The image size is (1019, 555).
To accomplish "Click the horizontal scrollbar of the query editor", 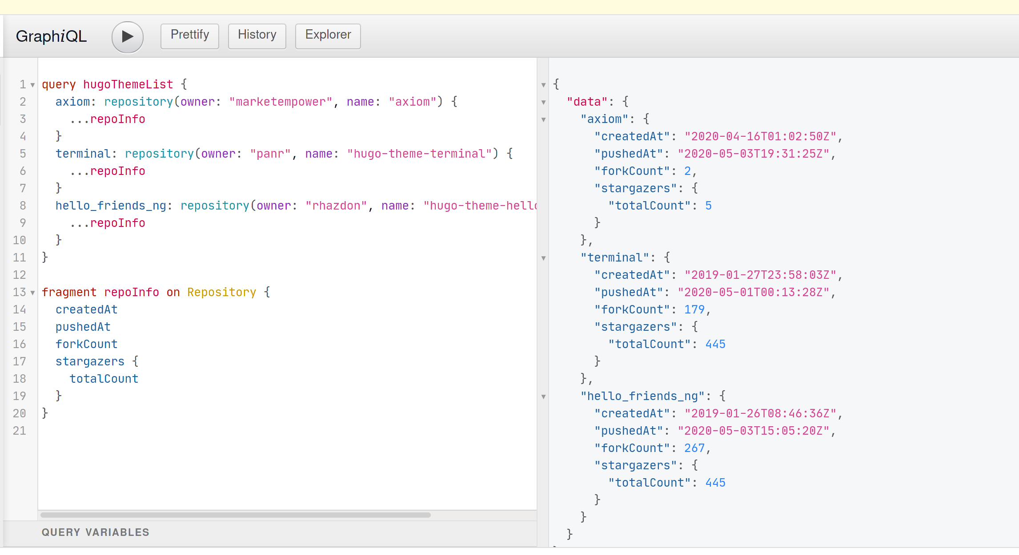I will click(236, 515).
